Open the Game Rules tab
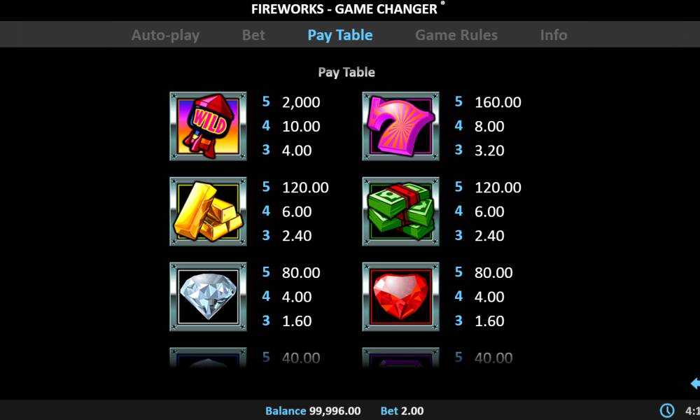 click(x=456, y=35)
